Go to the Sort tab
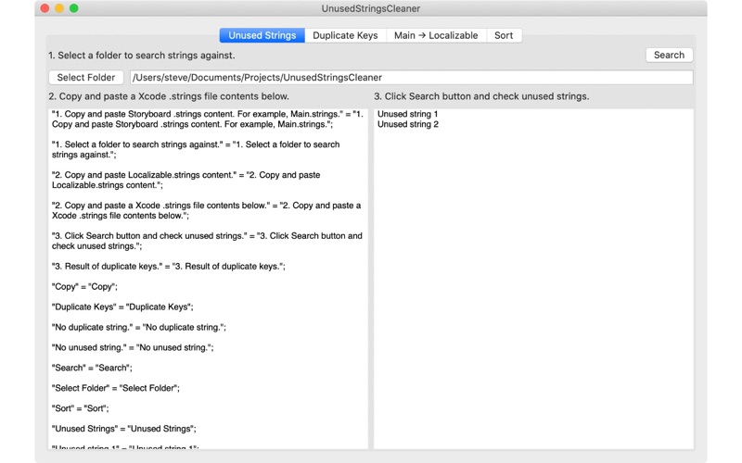Viewport: 742px width, 463px height. (x=504, y=35)
